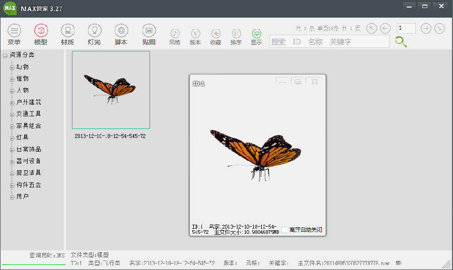Screen dimensions: 453x270
Task: Select the 贴图 (Texture map) icon
Action: point(148,31)
